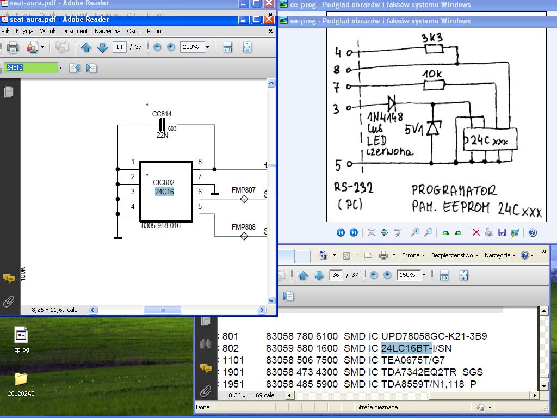Print the ee-prog image from picture viewer
557x418 pixels.
pos(489,232)
